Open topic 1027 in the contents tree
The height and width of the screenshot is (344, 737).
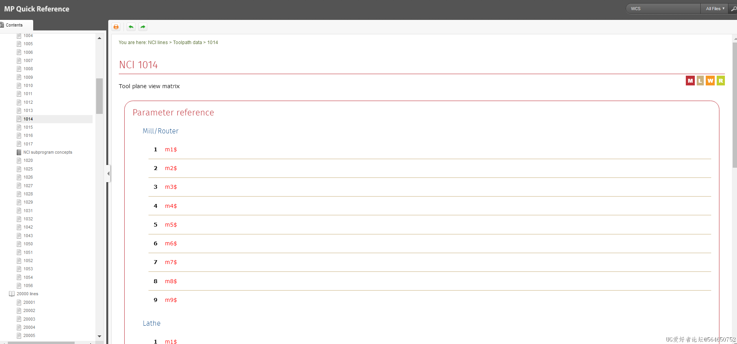click(28, 186)
